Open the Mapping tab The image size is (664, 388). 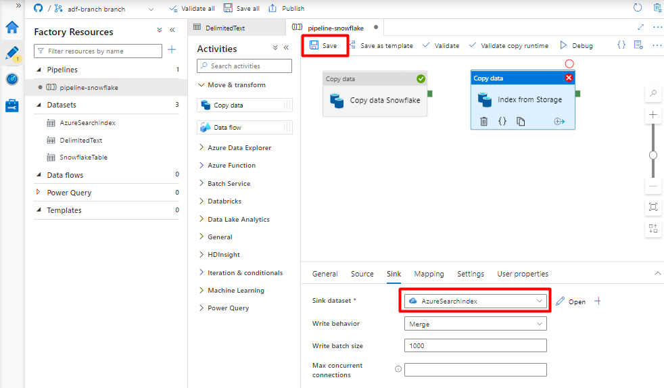(x=429, y=274)
